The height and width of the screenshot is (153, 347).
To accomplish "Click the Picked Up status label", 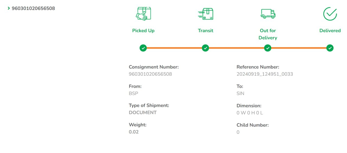I will click(143, 31).
